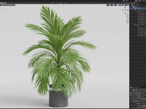Collapse the plant_021_Zagg_pot object tree

(134, 25)
